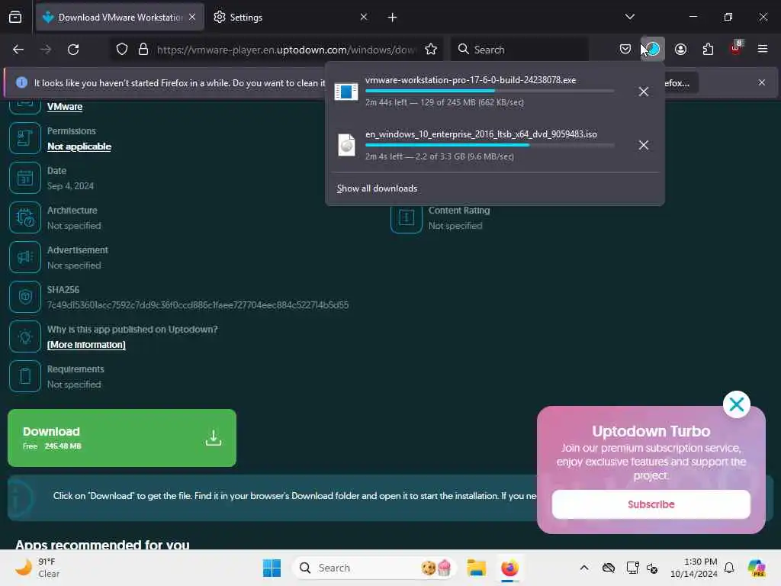Close the Settings tab
Viewport: 781px width, 586px height.
tap(364, 17)
